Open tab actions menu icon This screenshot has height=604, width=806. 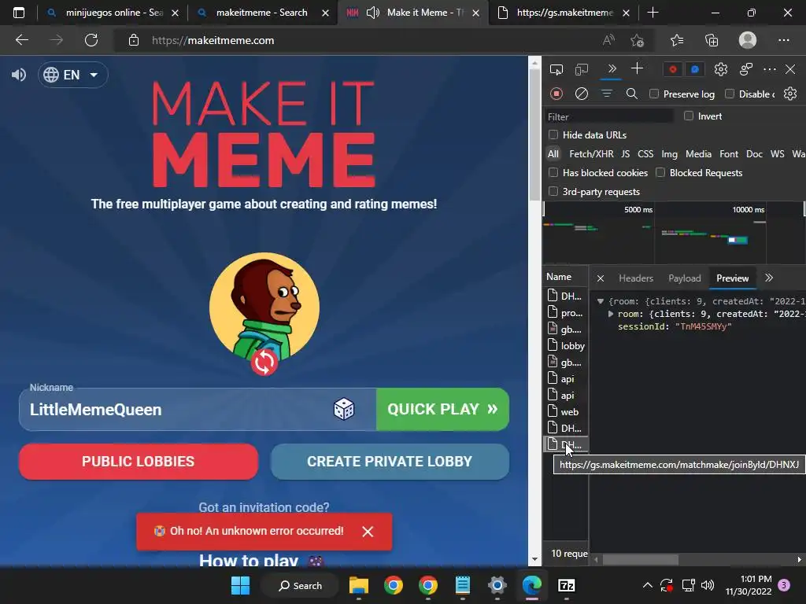(19, 13)
